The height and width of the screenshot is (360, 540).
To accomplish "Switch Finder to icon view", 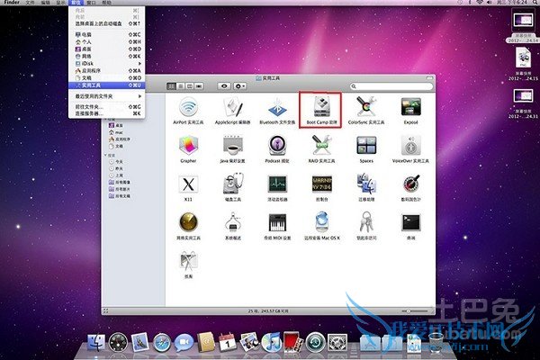I will pos(171,86).
